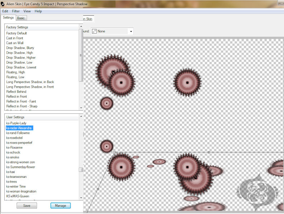Screen dimensions: 284x214
Task: Select Reflect in Front - Faint preset
Action: coord(21,102)
